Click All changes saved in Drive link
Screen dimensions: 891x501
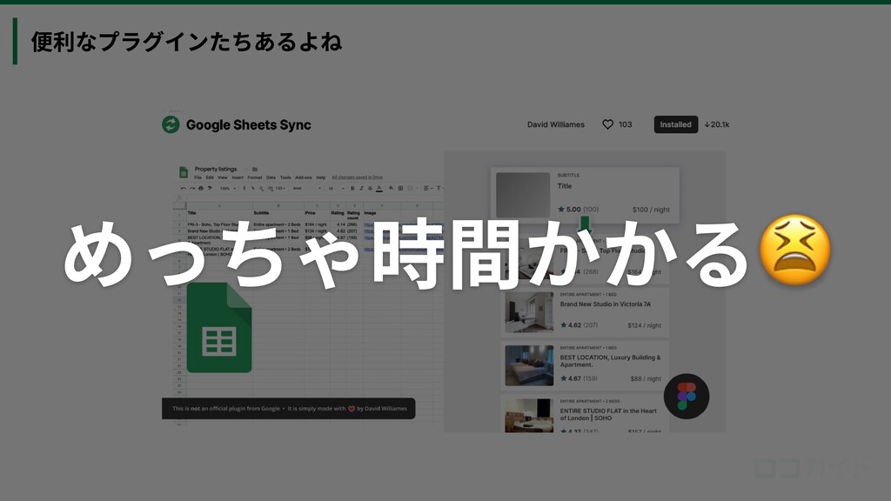[x=357, y=177]
